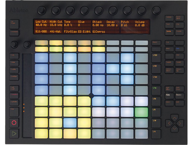Hit the Duplicate button
Screen dimensions: 193x145
point(14,103)
